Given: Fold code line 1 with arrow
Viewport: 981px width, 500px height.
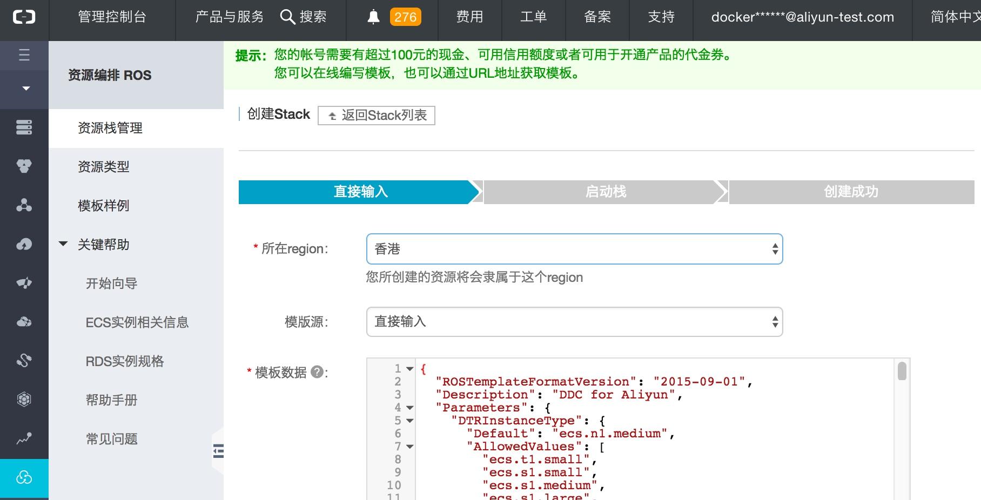Looking at the screenshot, I should 409,369.
